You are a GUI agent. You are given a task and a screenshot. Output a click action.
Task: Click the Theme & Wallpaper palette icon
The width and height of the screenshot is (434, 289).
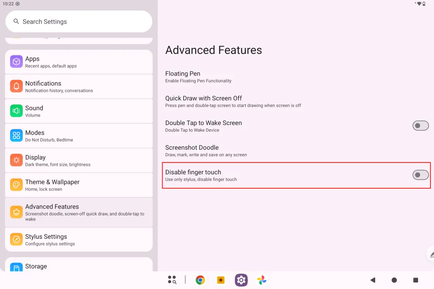16,185
